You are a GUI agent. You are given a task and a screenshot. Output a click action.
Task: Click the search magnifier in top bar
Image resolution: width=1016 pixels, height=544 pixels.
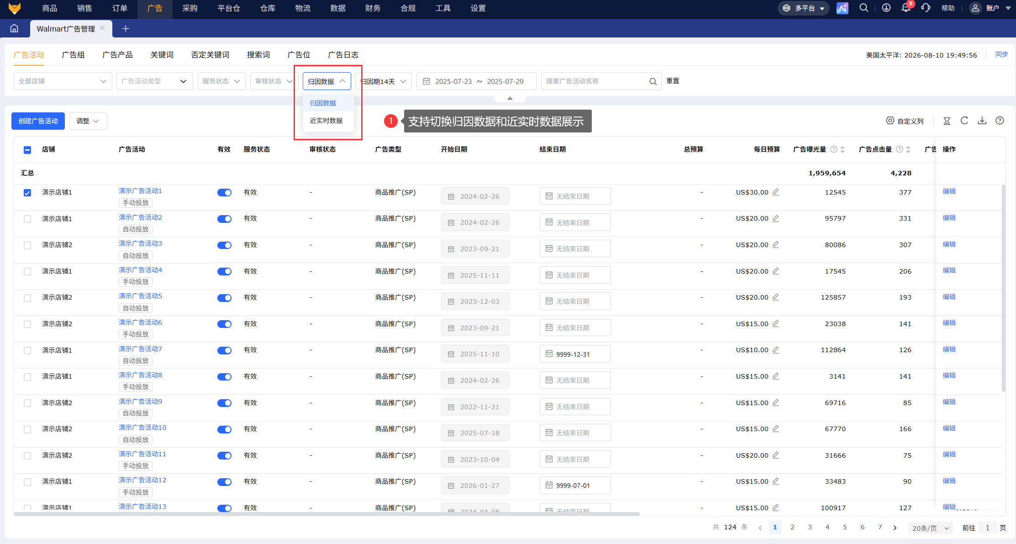click(863, 8)
